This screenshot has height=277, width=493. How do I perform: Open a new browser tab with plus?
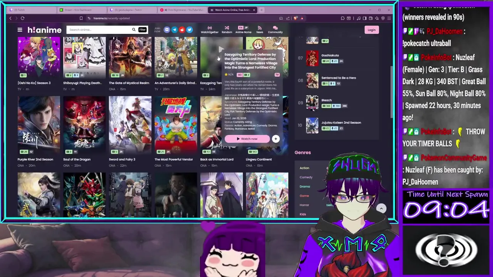262,10
